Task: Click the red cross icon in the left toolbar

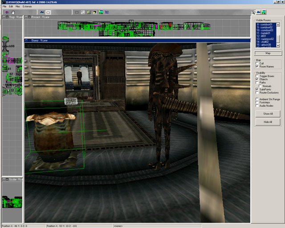Action: pyautogui.click(x=7, y=12)
